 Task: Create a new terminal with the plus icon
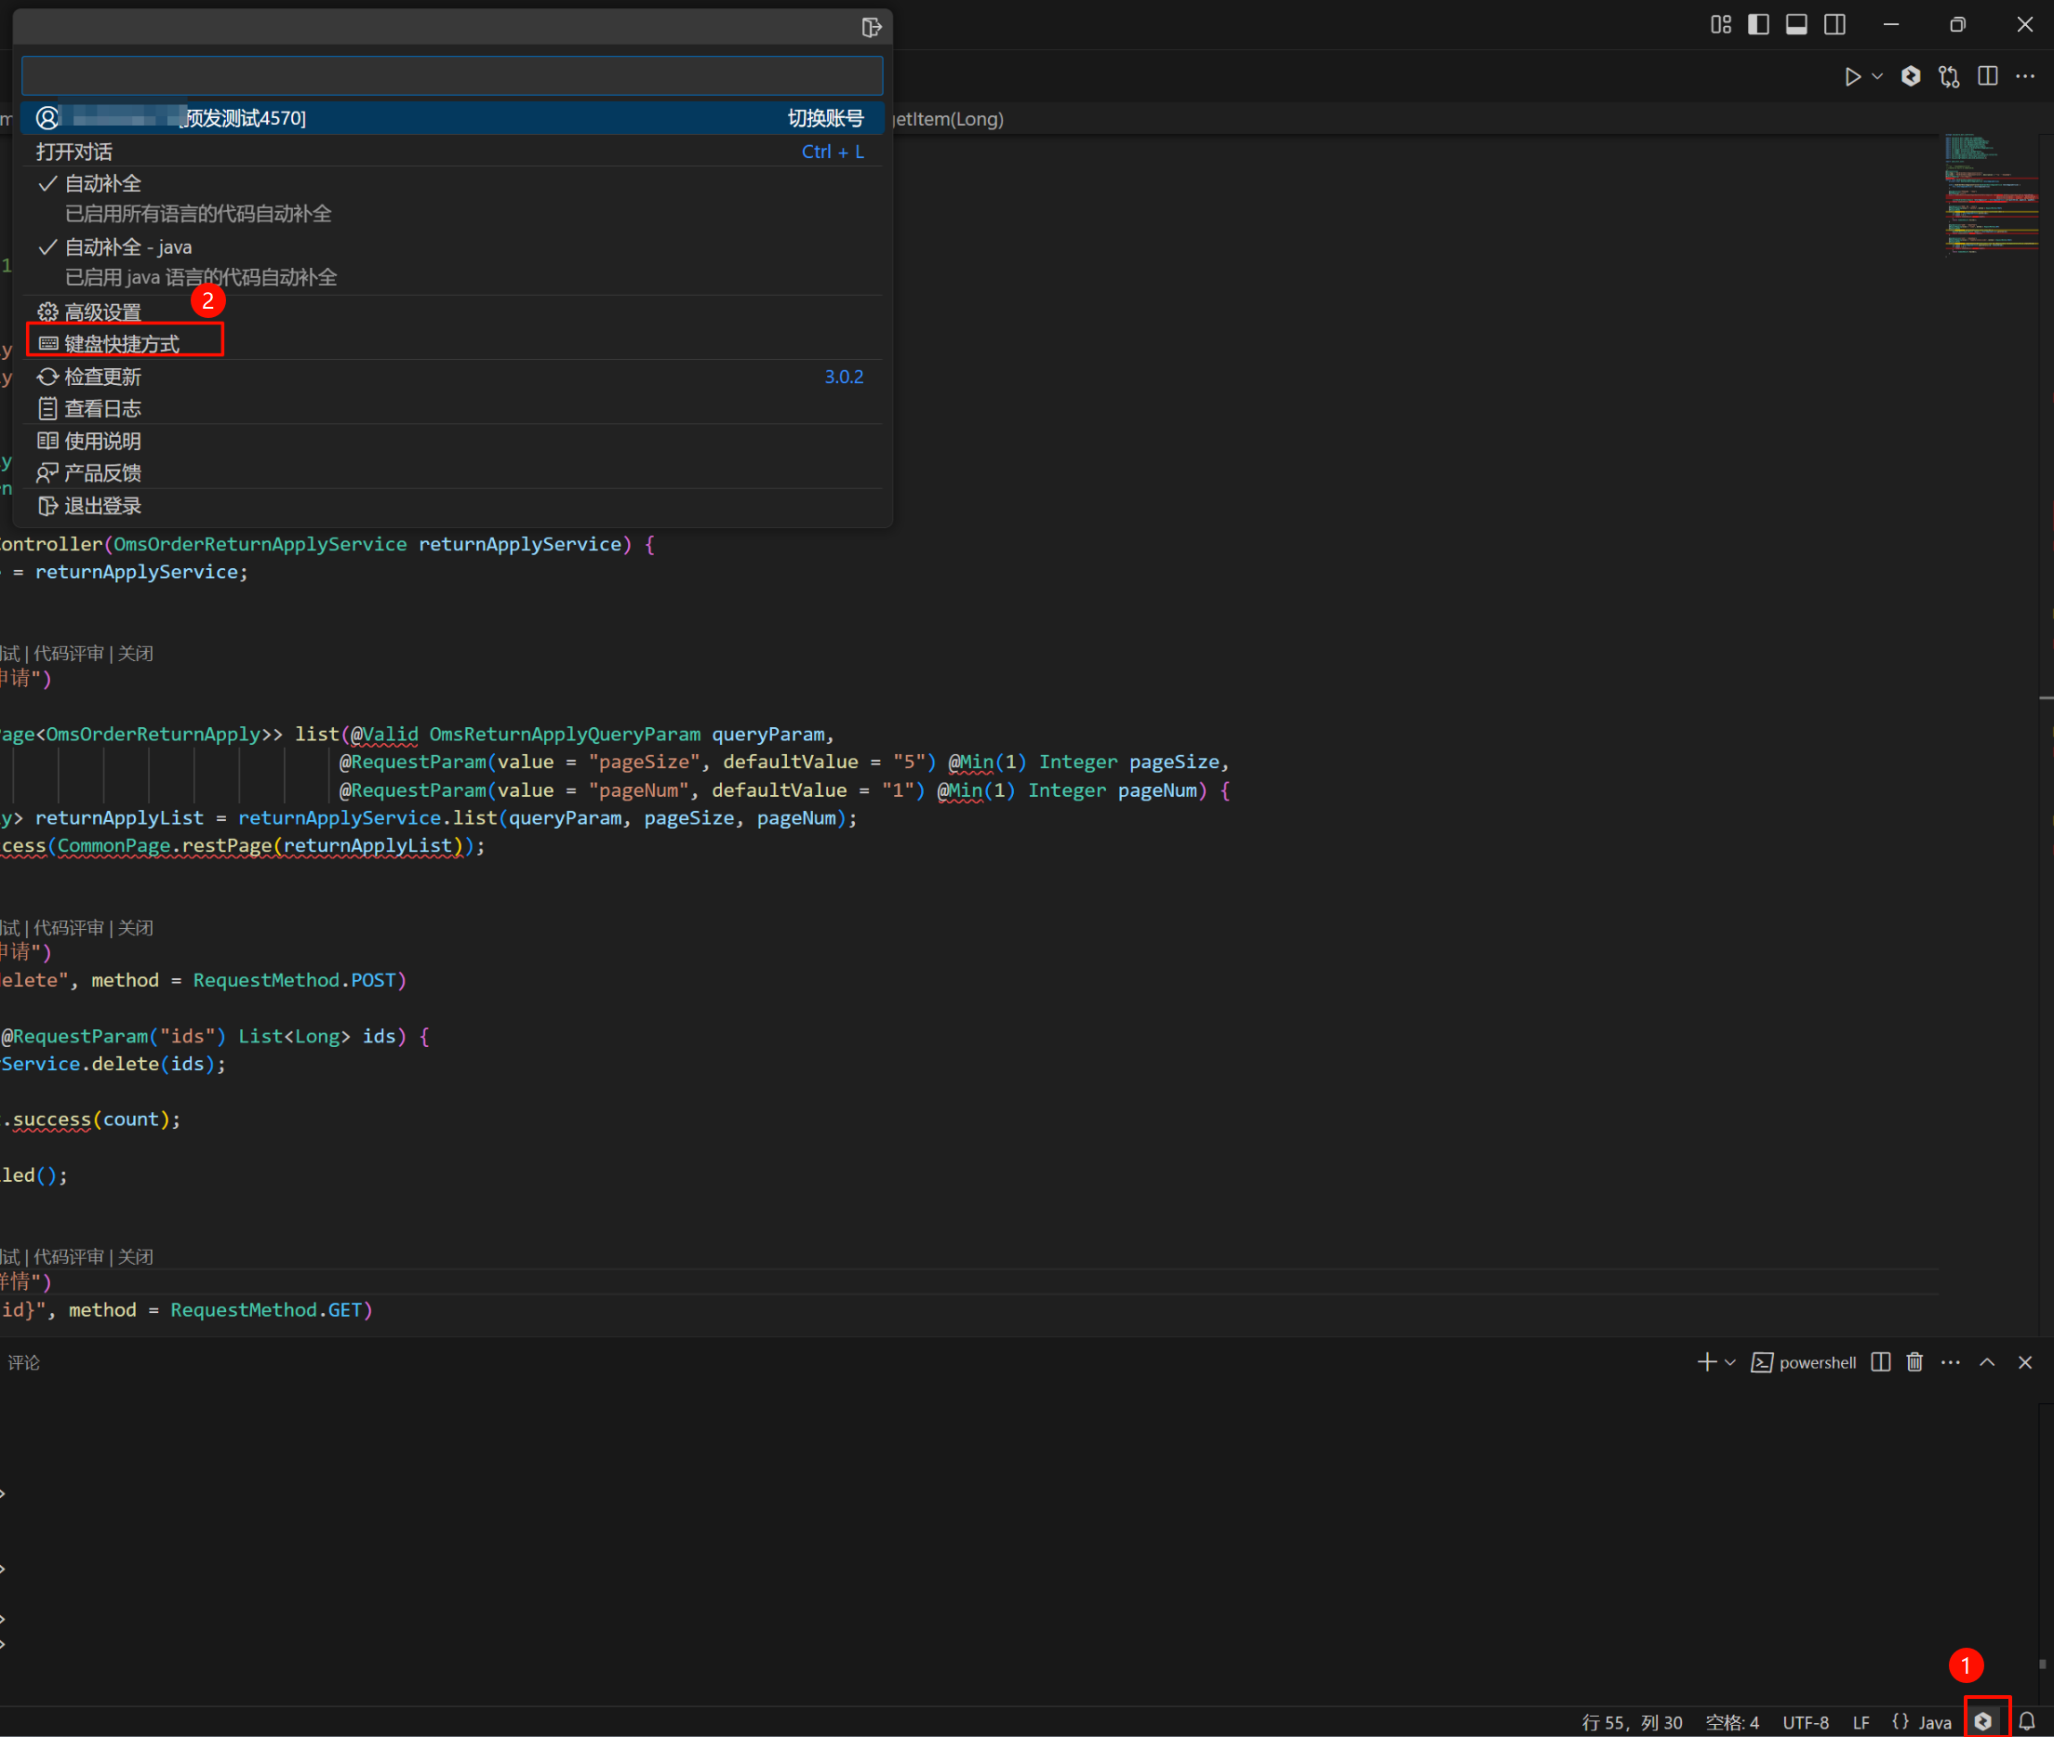[1705, 1362]
